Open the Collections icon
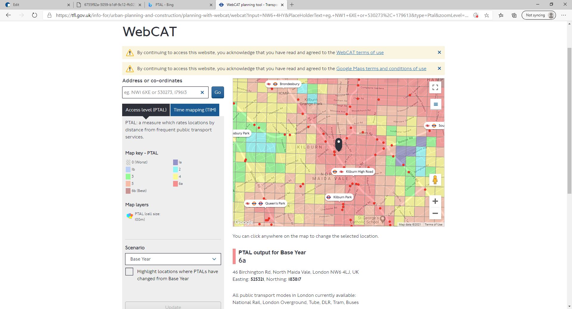The height and width of the screenshot is (309, 572). coord(514,15)
